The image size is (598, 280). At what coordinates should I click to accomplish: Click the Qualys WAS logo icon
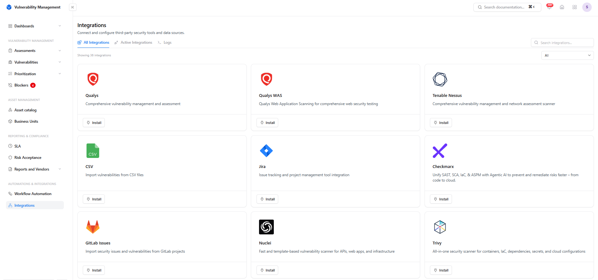pos(266,79)
